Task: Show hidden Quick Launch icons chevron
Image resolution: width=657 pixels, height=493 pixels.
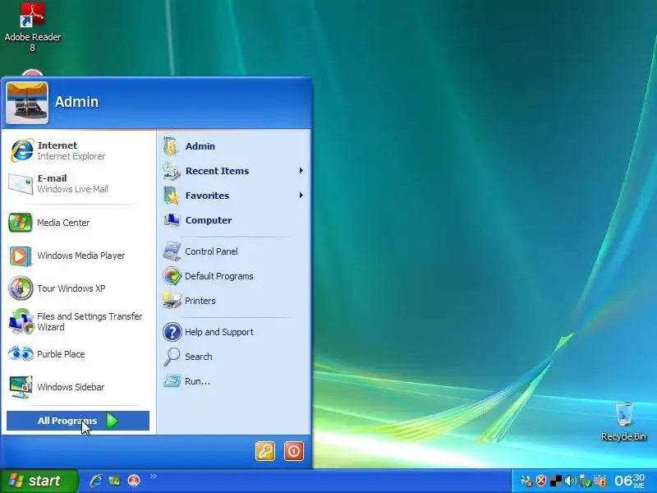Action: point(154,476)
